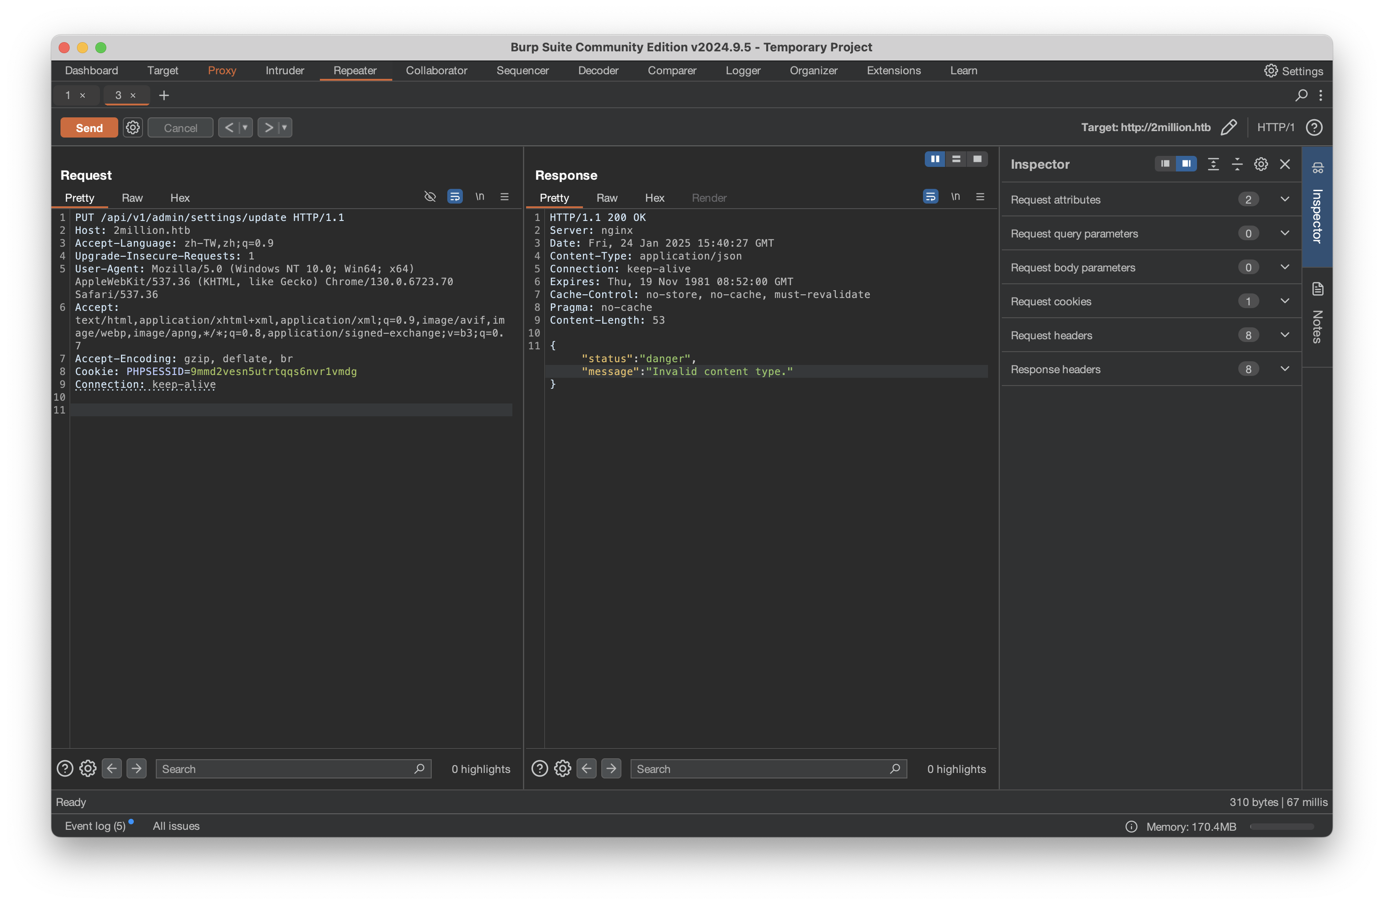This screenshot has height=905, width=1384.
Task: Expand Request headers section
Action: click(1285, 335)
